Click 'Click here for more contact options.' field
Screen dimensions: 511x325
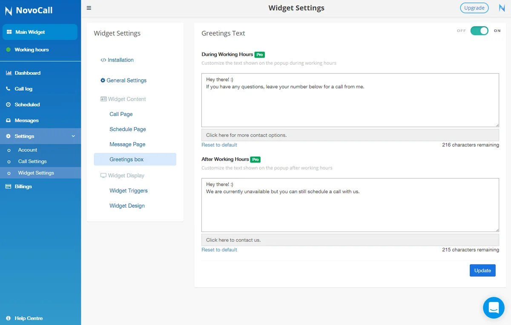(350, 135)
